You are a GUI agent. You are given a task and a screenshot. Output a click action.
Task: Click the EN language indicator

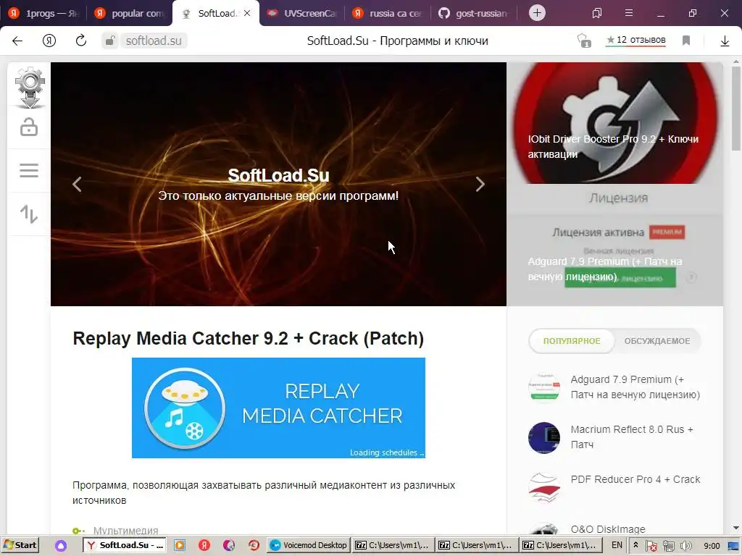[x=617, y=545]
